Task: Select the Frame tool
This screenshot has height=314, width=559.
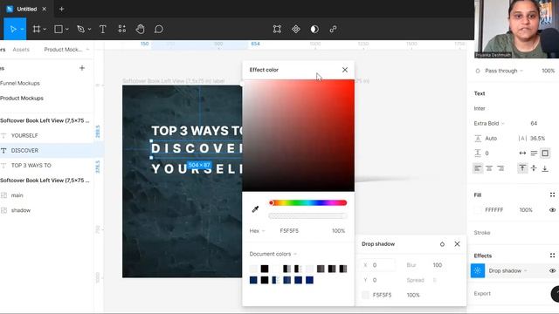Action: [37, 29]
